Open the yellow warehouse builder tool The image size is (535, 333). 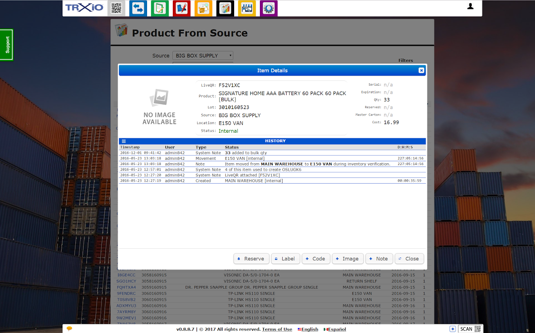247,8
